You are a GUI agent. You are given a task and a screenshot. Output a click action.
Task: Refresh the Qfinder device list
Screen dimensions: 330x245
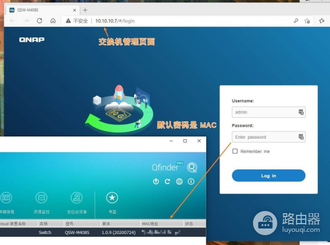[167, 181]
